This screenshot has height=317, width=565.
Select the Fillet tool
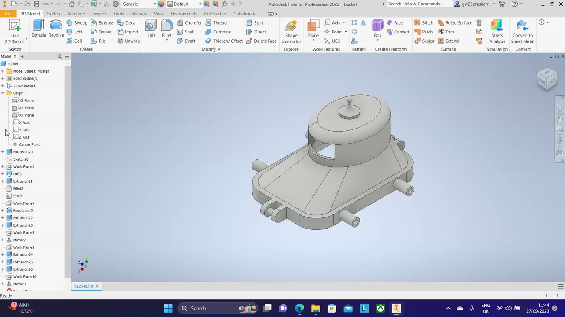coord(167,29)
